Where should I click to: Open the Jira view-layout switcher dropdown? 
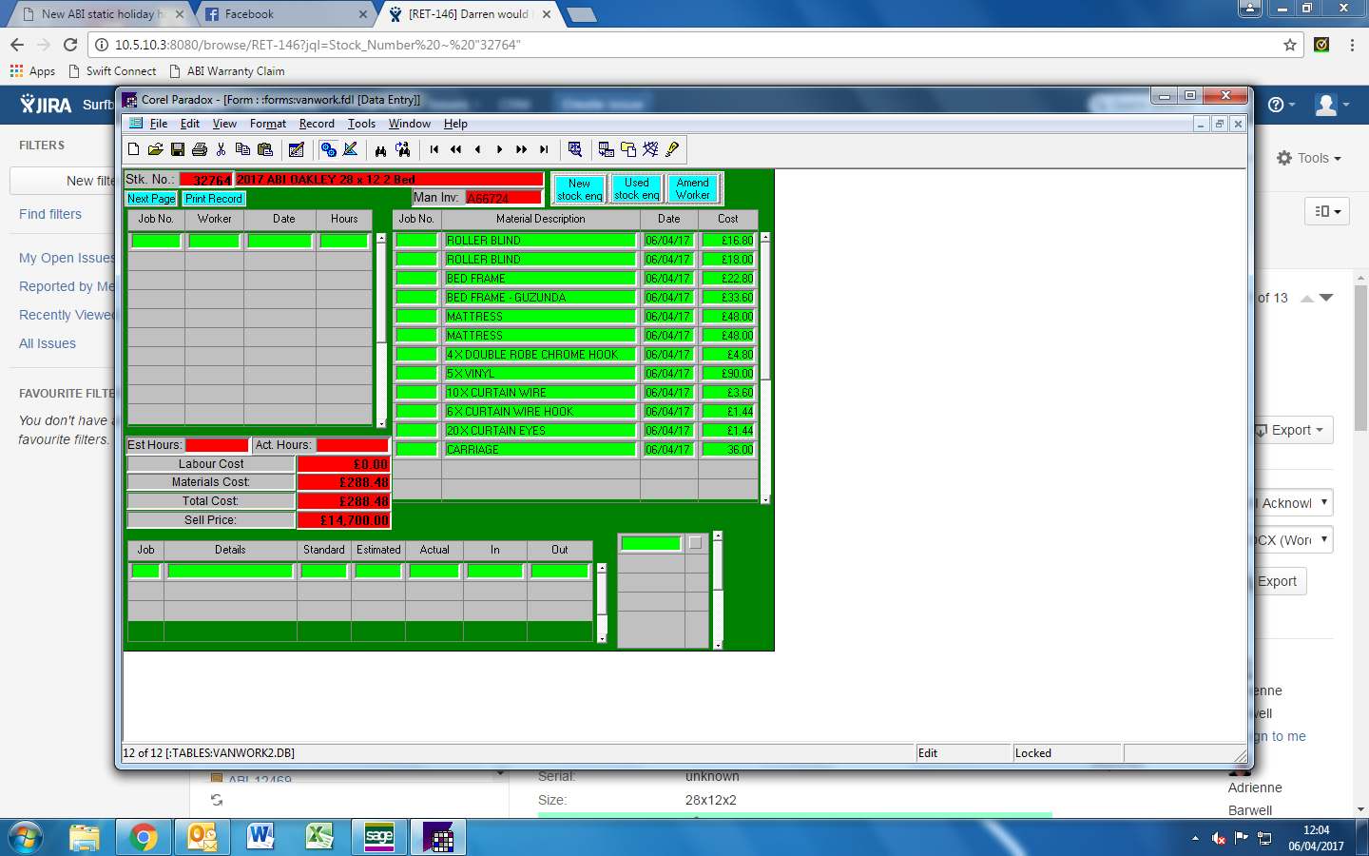tap(1328, 211)
